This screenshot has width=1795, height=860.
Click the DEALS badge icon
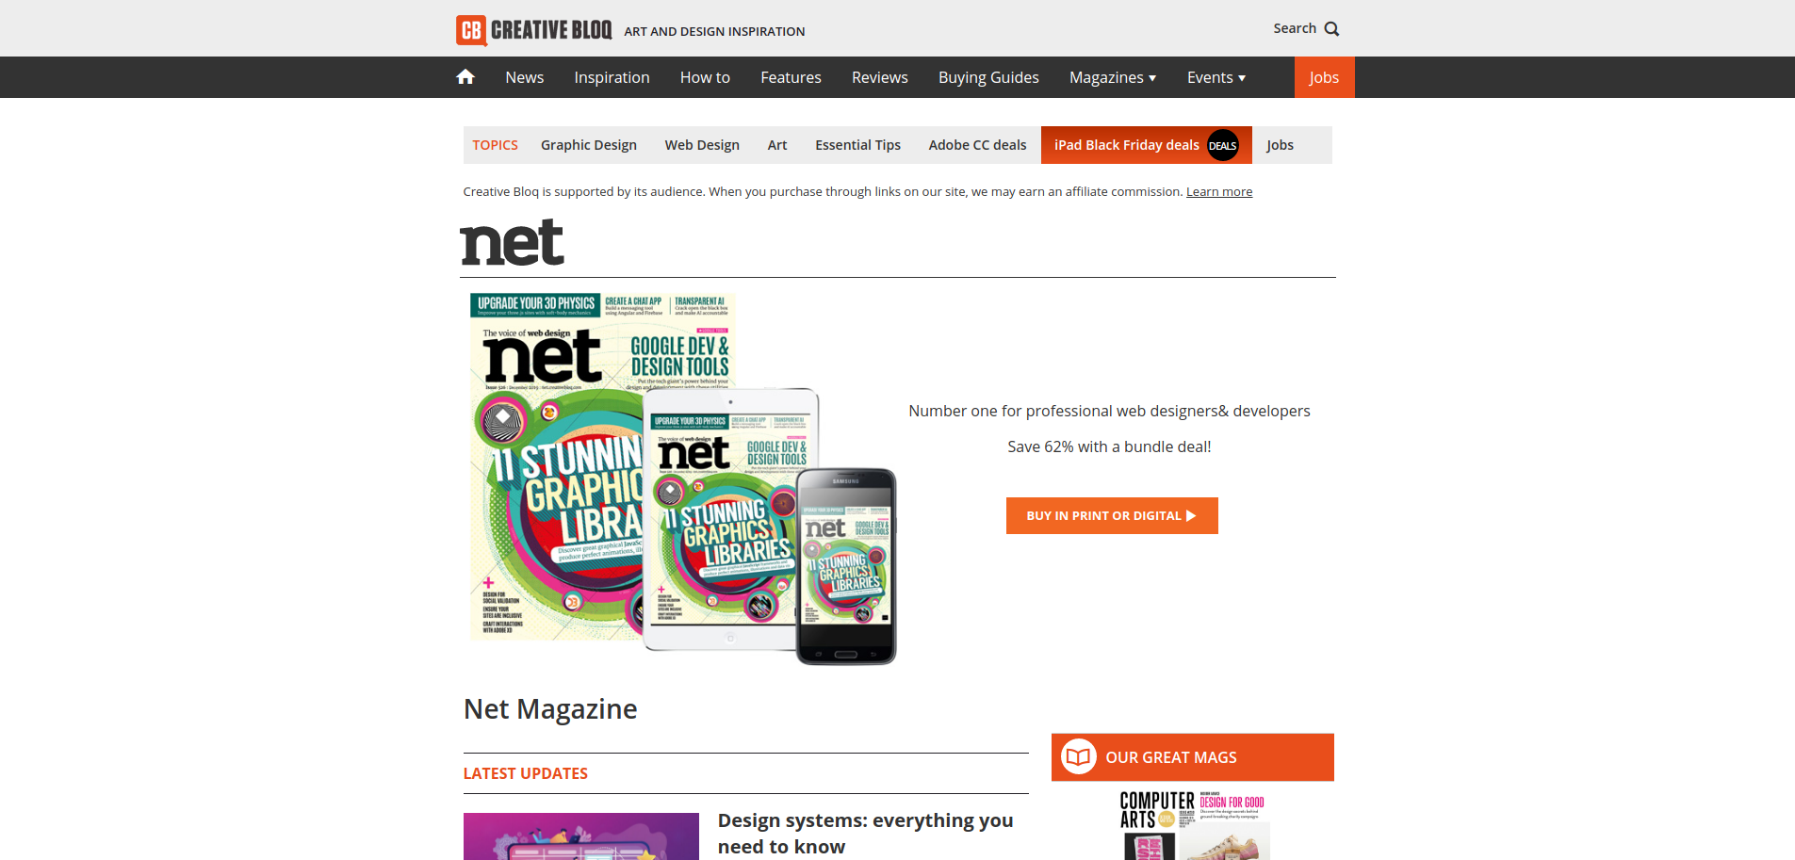tap(1223, 145)
